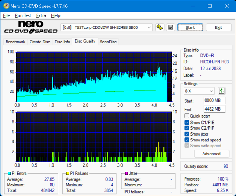Click PI Failures average 0.03 value
Screen dimensions: 236x196
tap(109, 179)
